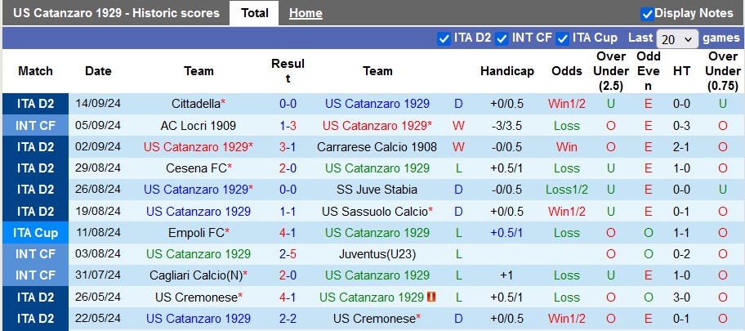The height and width of the screenshot is (331, 745).
Task: Click Loss1/2 odds in Juve Stabia row
Action: [567, 190]
